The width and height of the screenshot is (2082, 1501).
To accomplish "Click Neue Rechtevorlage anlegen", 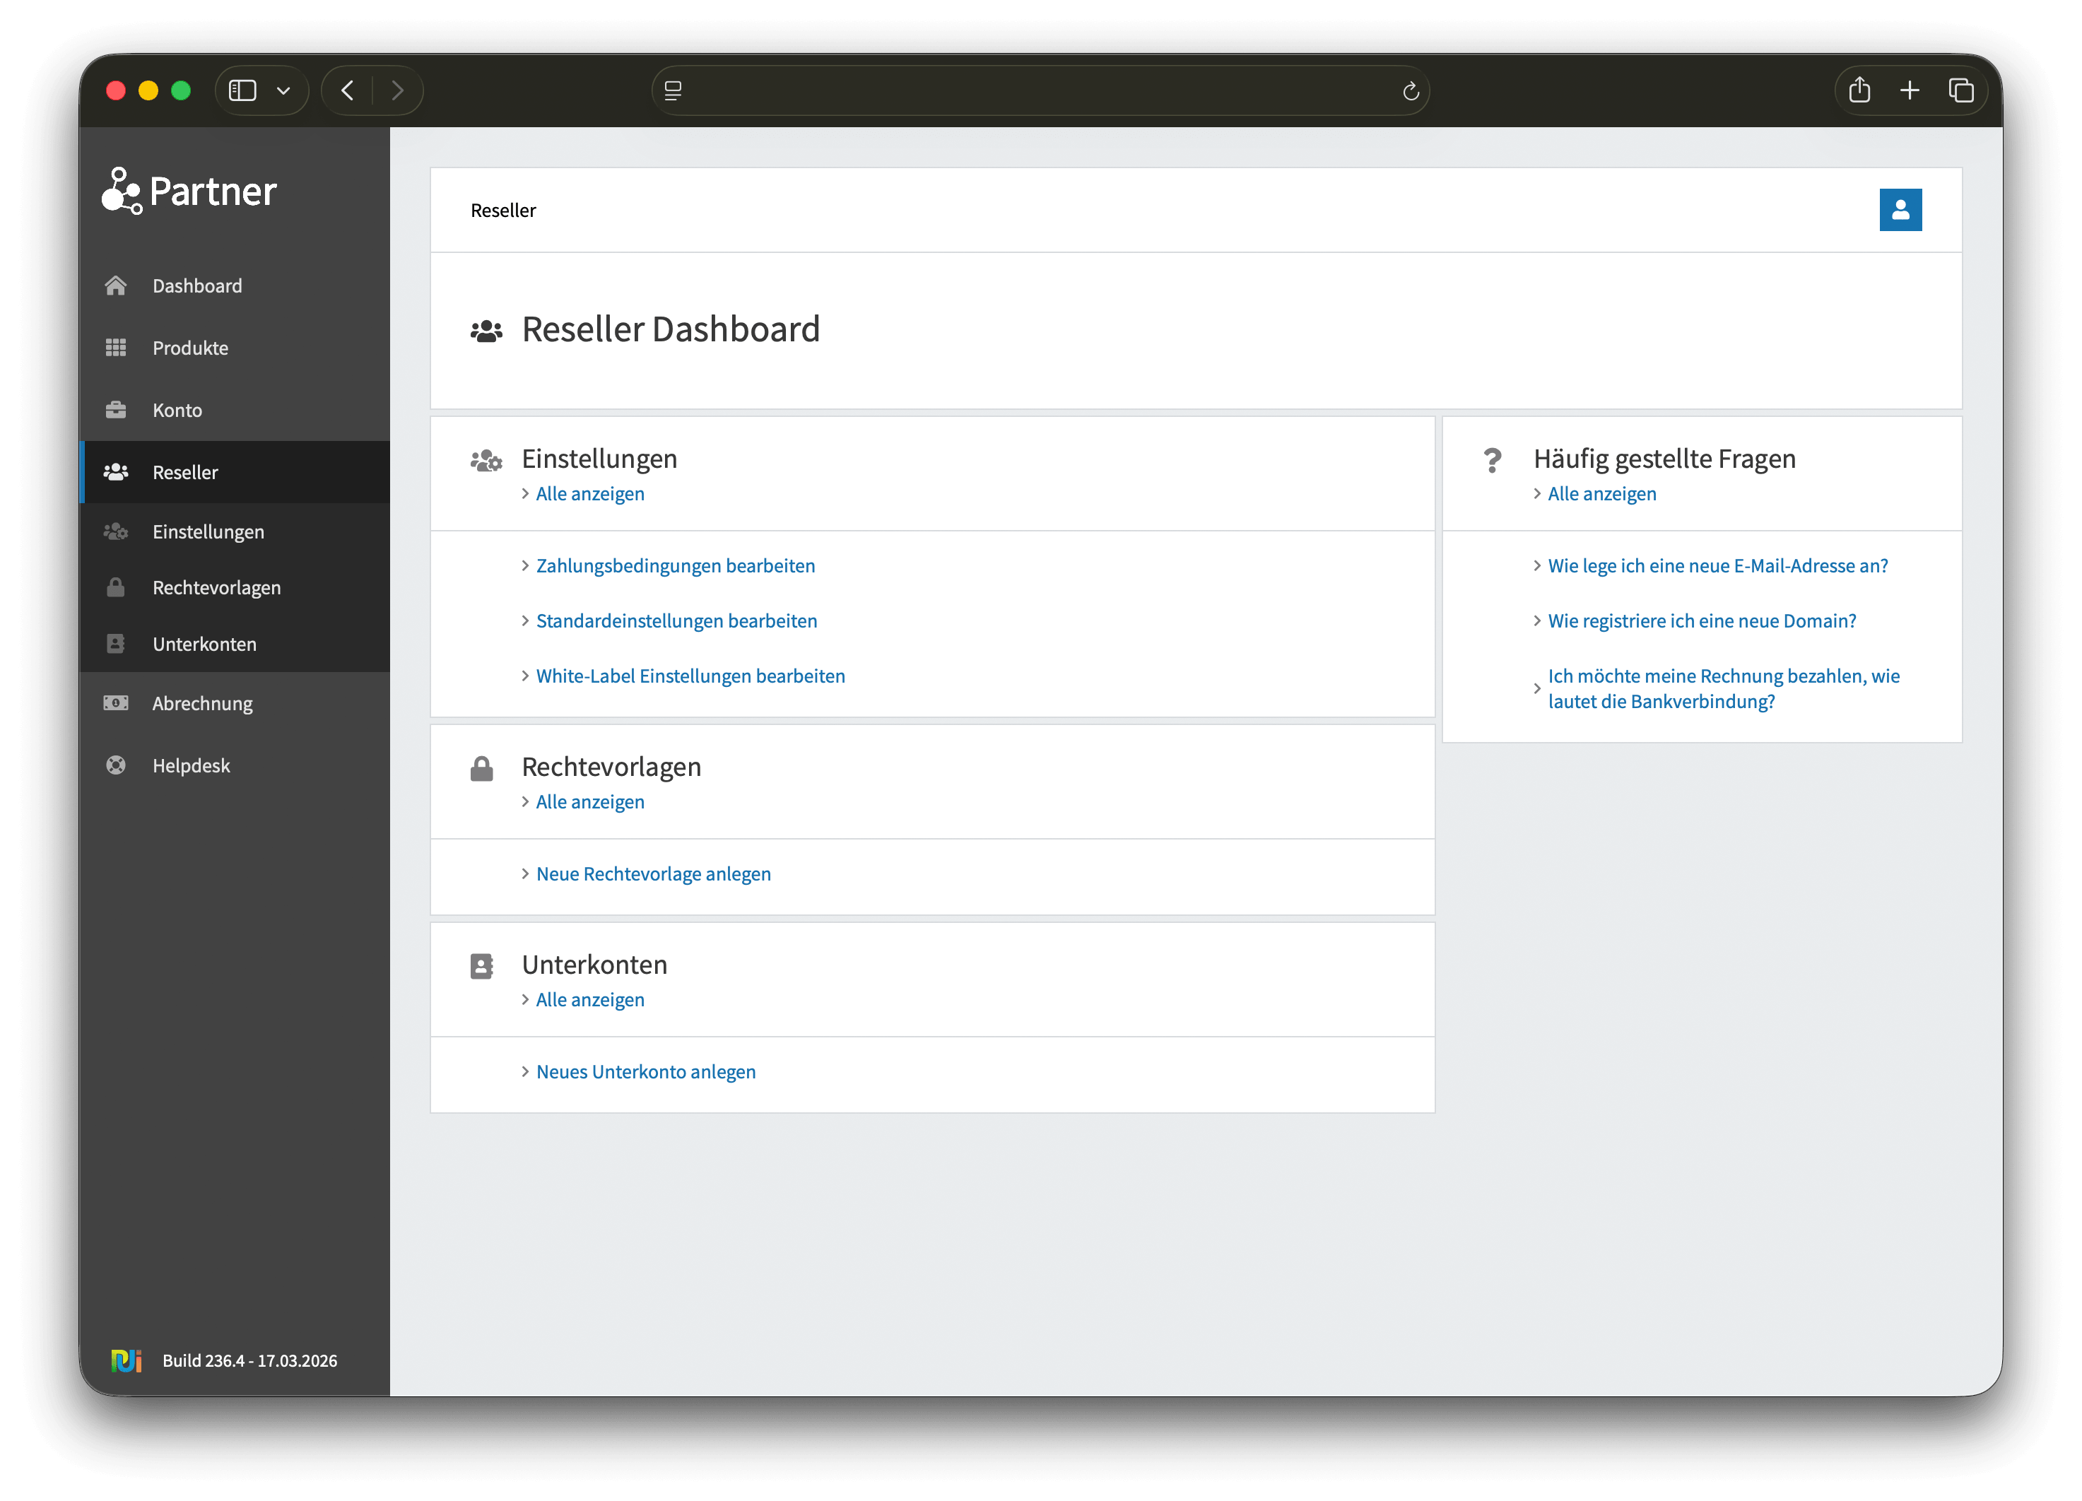I will point(653,874).
